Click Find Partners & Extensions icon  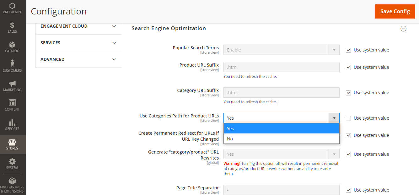point(12,181)
